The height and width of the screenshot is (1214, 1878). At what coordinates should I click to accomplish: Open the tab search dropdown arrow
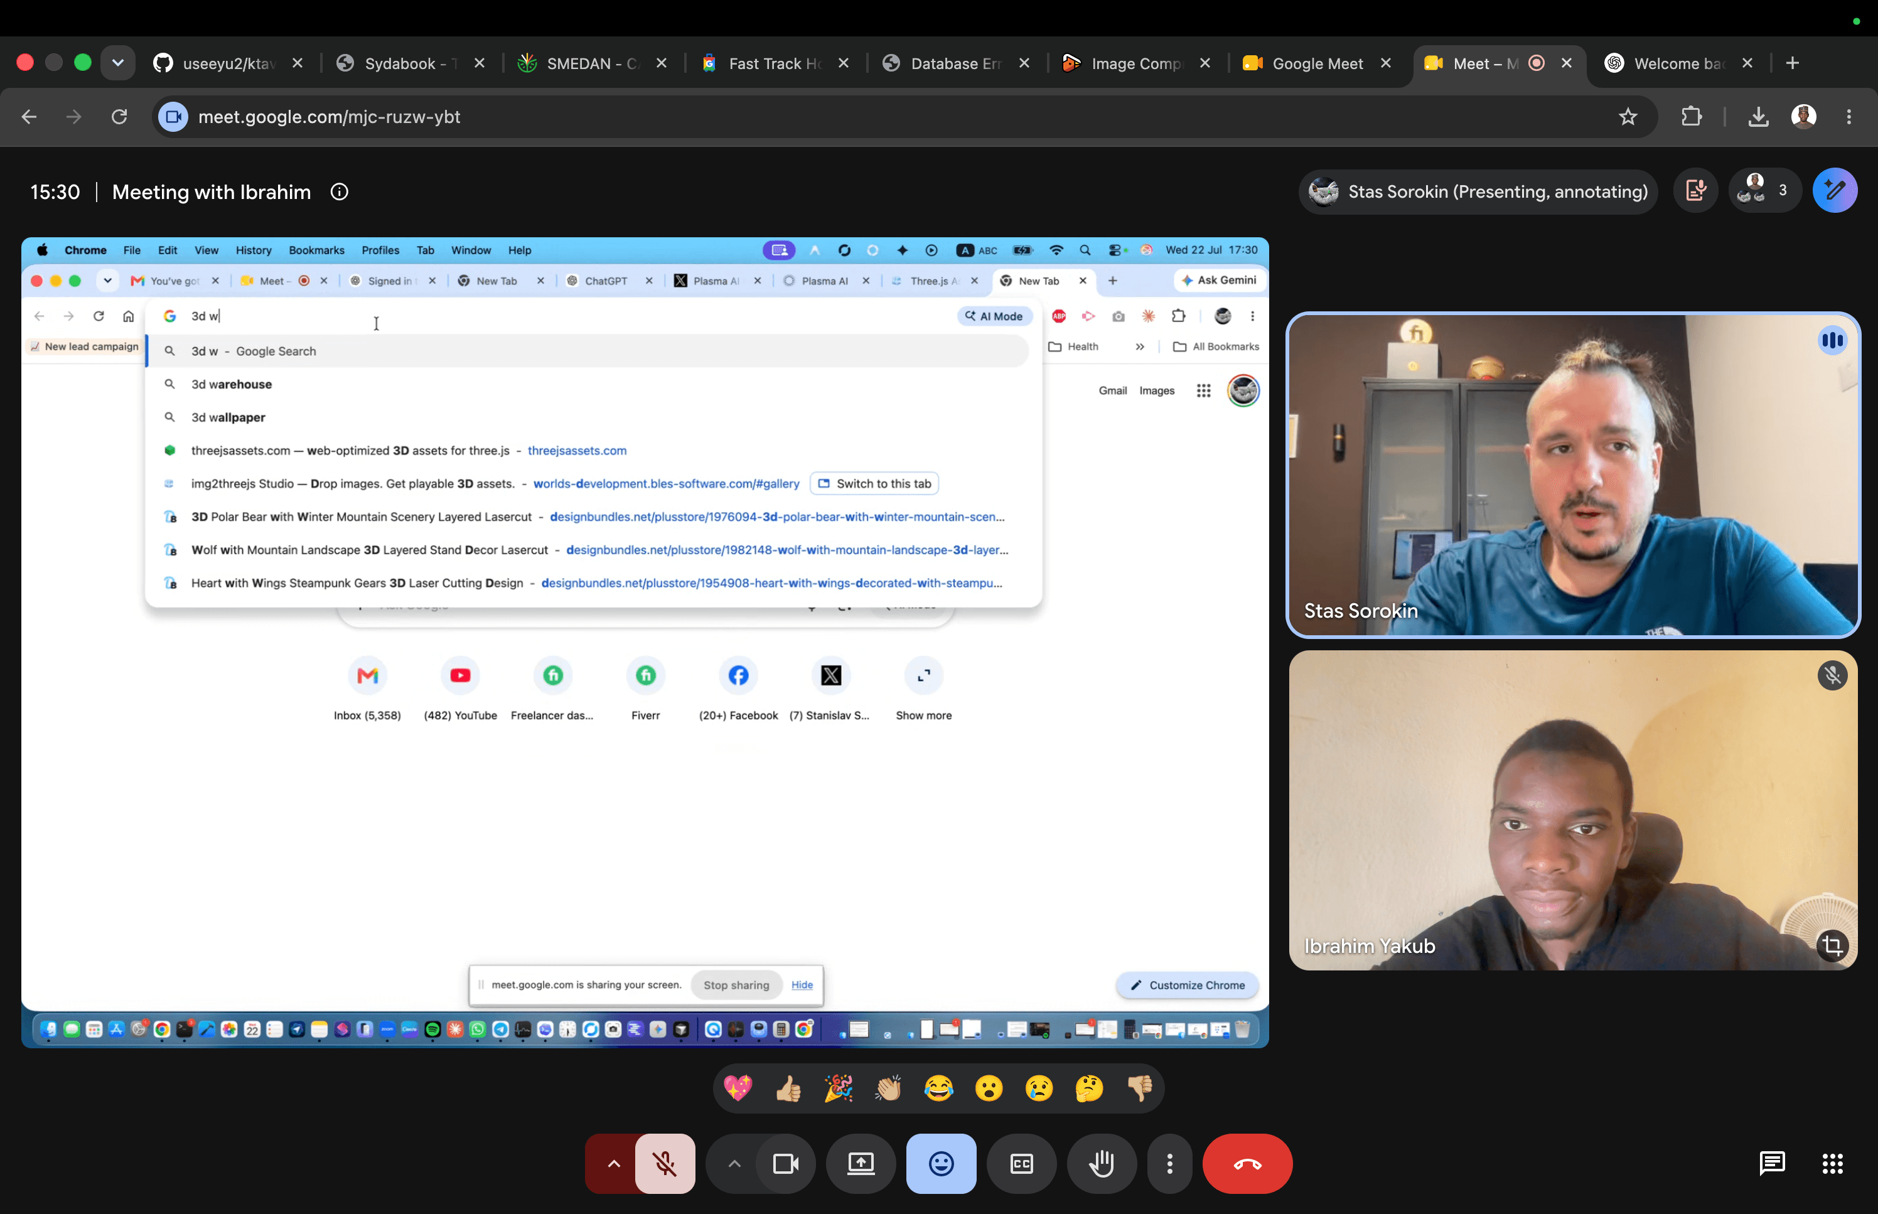(x=117, y=63)
